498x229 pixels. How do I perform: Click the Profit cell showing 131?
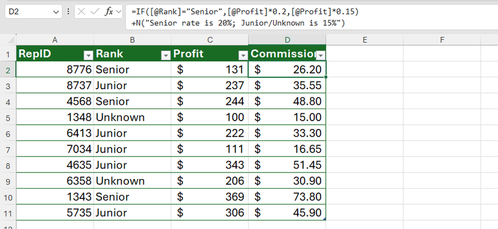point(210,69)
